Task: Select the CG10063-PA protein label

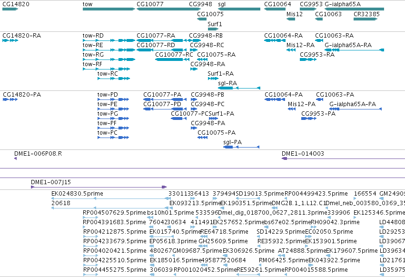Action: click(x=335, y=95)
